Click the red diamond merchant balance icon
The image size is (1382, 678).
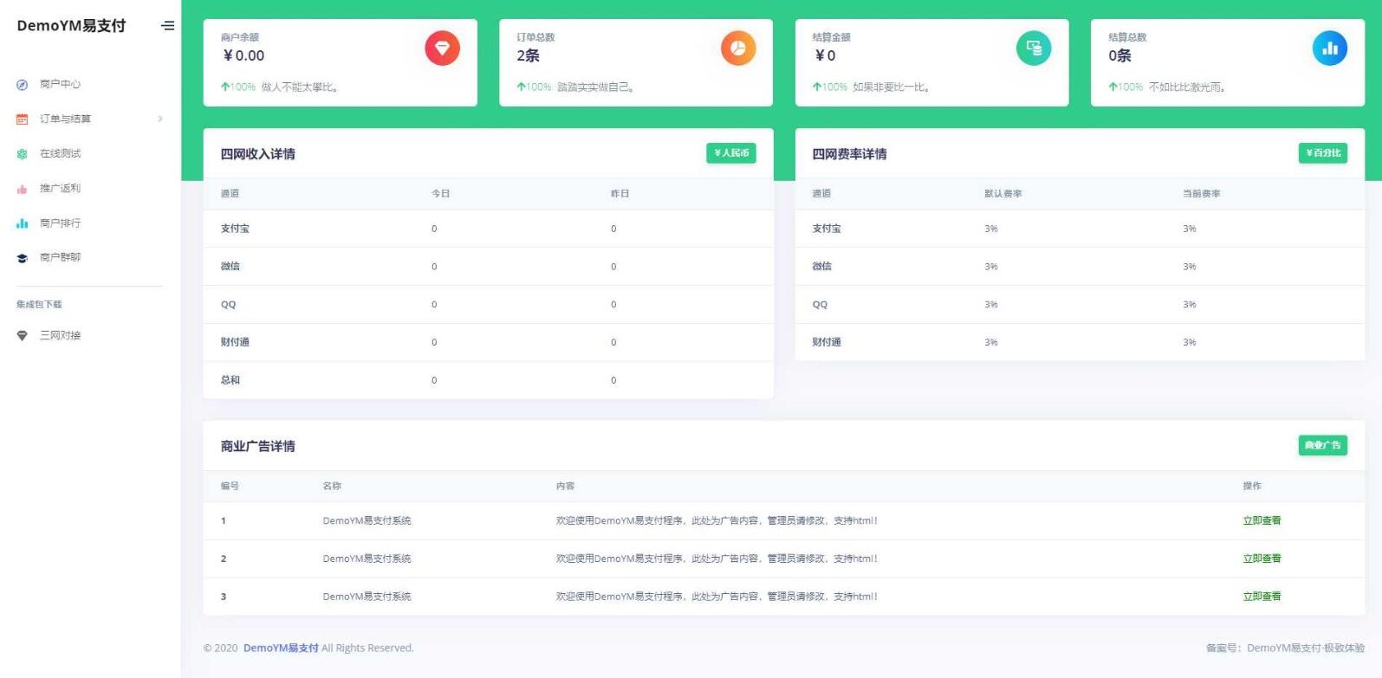(x=442, y=48)
